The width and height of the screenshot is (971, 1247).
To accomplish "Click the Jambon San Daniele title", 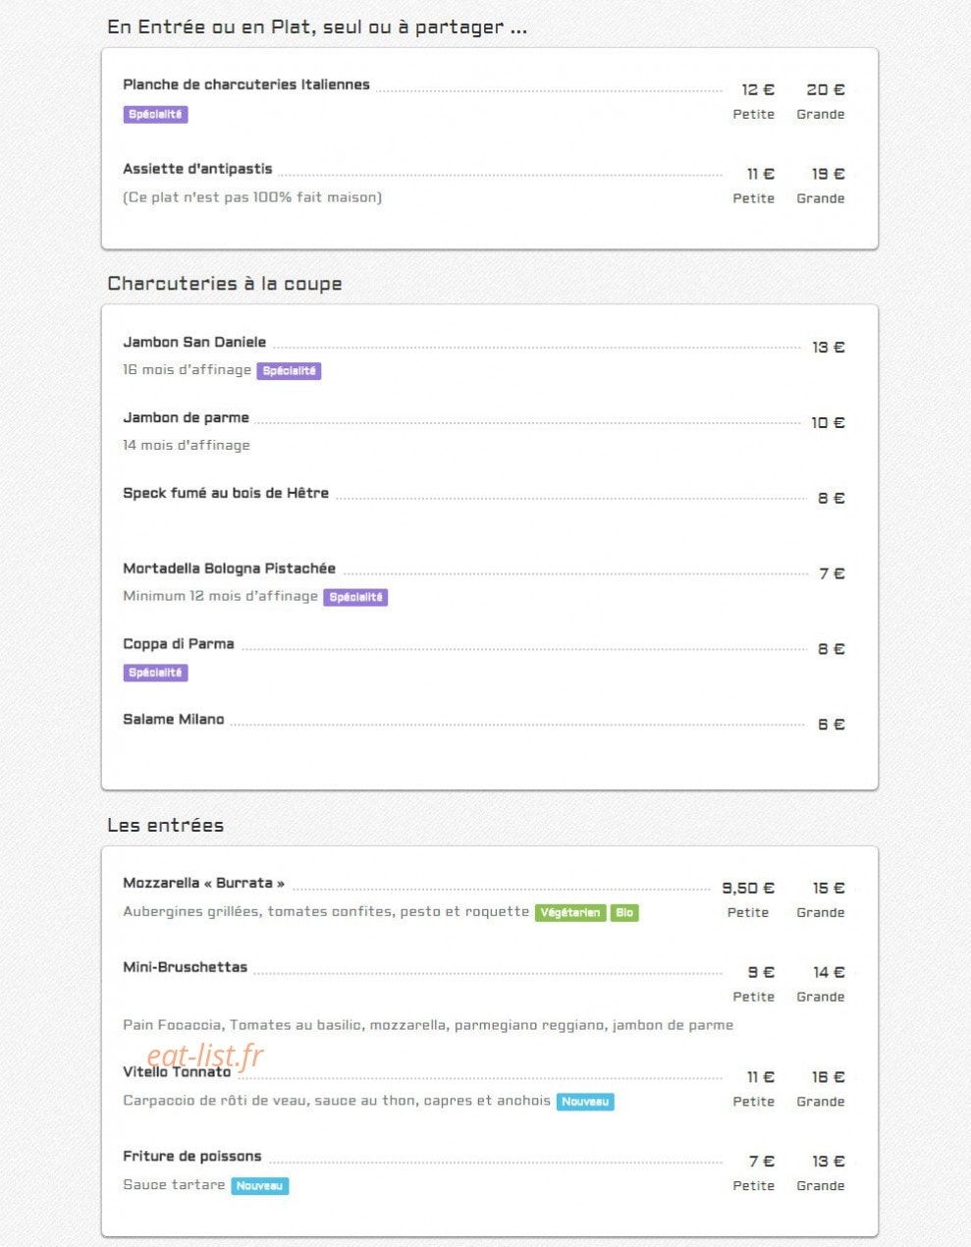I will [194, 342].
